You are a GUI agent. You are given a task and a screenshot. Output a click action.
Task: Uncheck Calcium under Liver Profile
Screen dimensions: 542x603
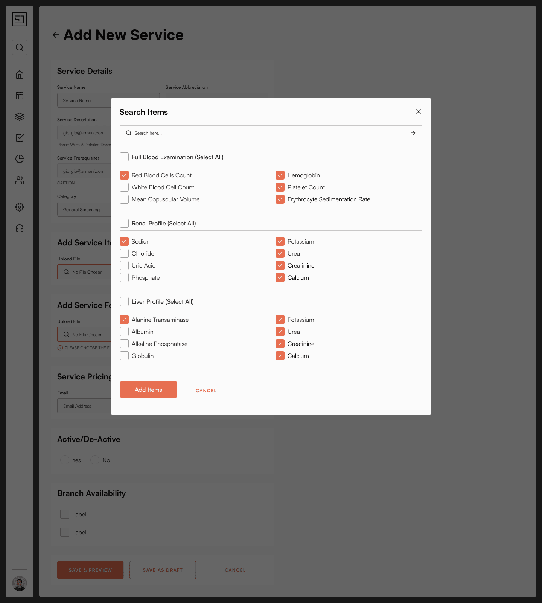click(280, 356)
